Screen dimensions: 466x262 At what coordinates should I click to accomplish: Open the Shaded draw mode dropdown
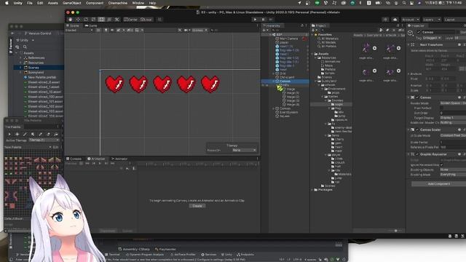point(79,31)
